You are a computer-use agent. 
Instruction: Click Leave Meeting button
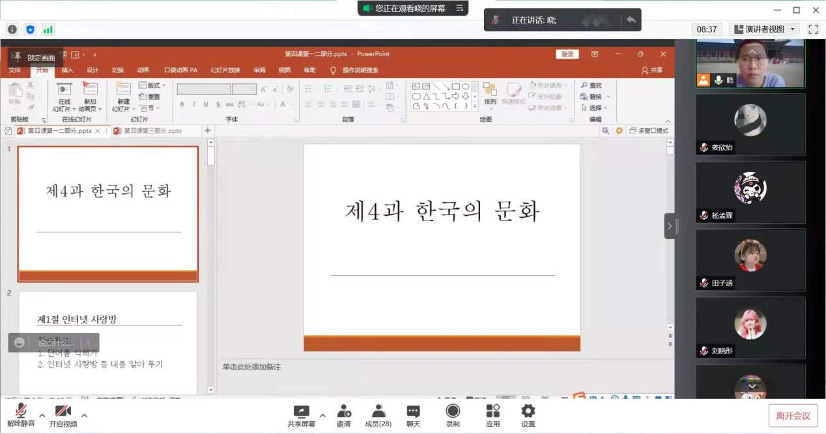793,416
